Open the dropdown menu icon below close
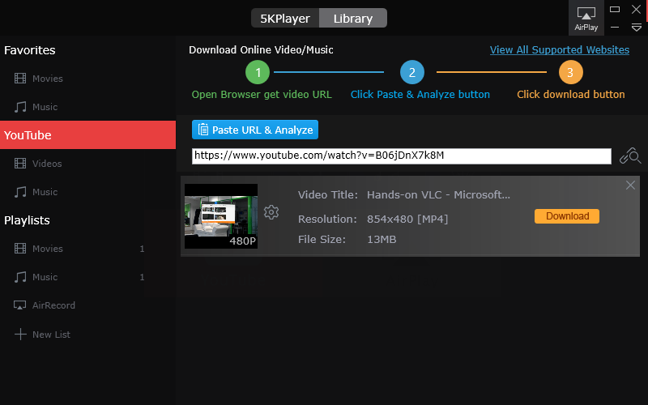 click(x=637, y=28)
